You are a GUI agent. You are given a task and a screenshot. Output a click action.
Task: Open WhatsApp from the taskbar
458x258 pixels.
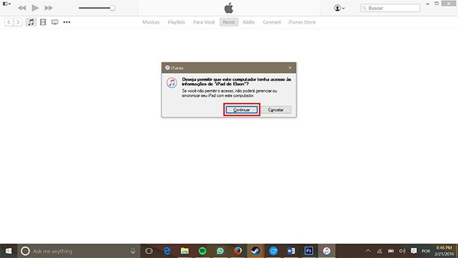[x=220, y=251]
